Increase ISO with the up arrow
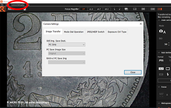 (169, 43)
